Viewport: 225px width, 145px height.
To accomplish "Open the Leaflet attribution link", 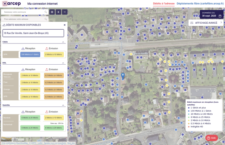I will (x=40, y=143).
